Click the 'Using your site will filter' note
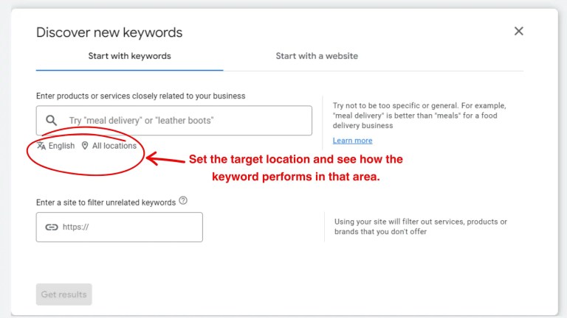Screen dimensions: 567x318 pos(420,227)
